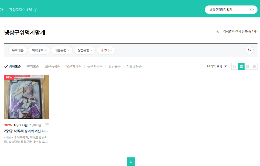Open the detailed filter settings icon
The height and width of the screenshot is (166, 260).
[249, 50]
